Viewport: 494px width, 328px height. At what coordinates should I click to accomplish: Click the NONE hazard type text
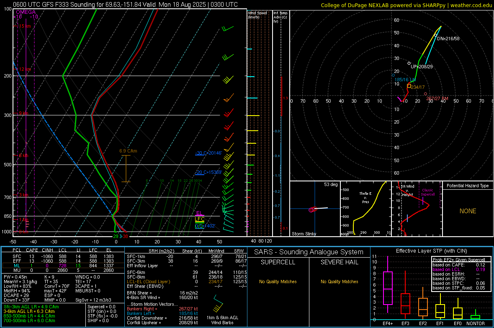[x=468, y=211]
